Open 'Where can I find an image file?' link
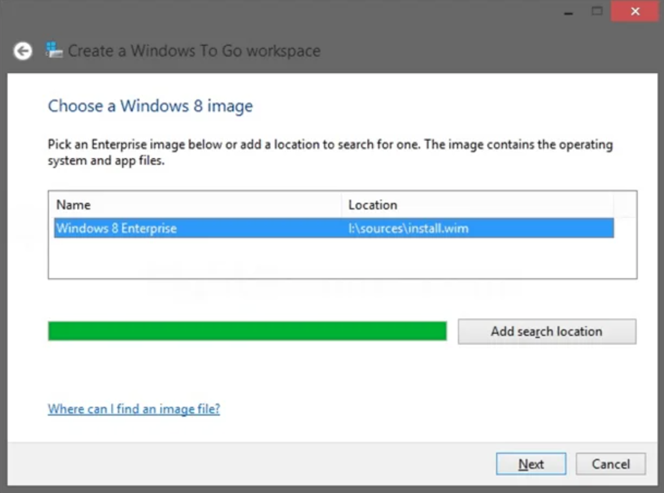Viewport: 664px width, 493px height. (x=134, y=409)
